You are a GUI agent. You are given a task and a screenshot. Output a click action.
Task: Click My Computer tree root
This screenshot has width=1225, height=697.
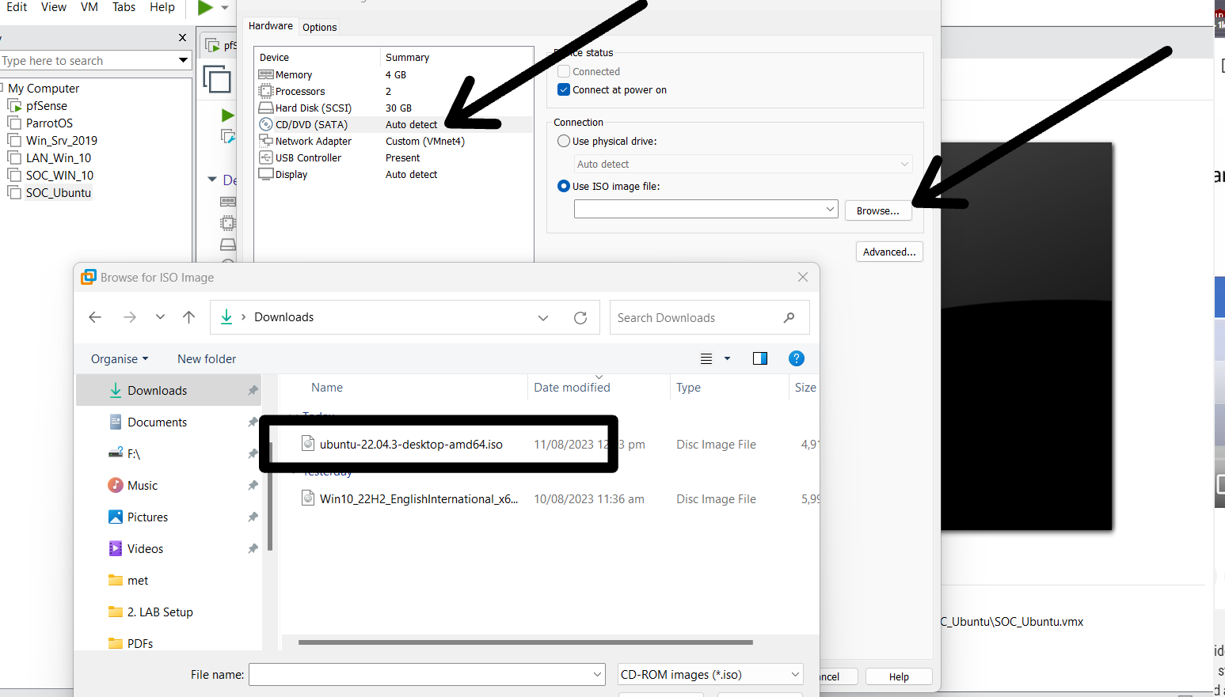(44, 89)
